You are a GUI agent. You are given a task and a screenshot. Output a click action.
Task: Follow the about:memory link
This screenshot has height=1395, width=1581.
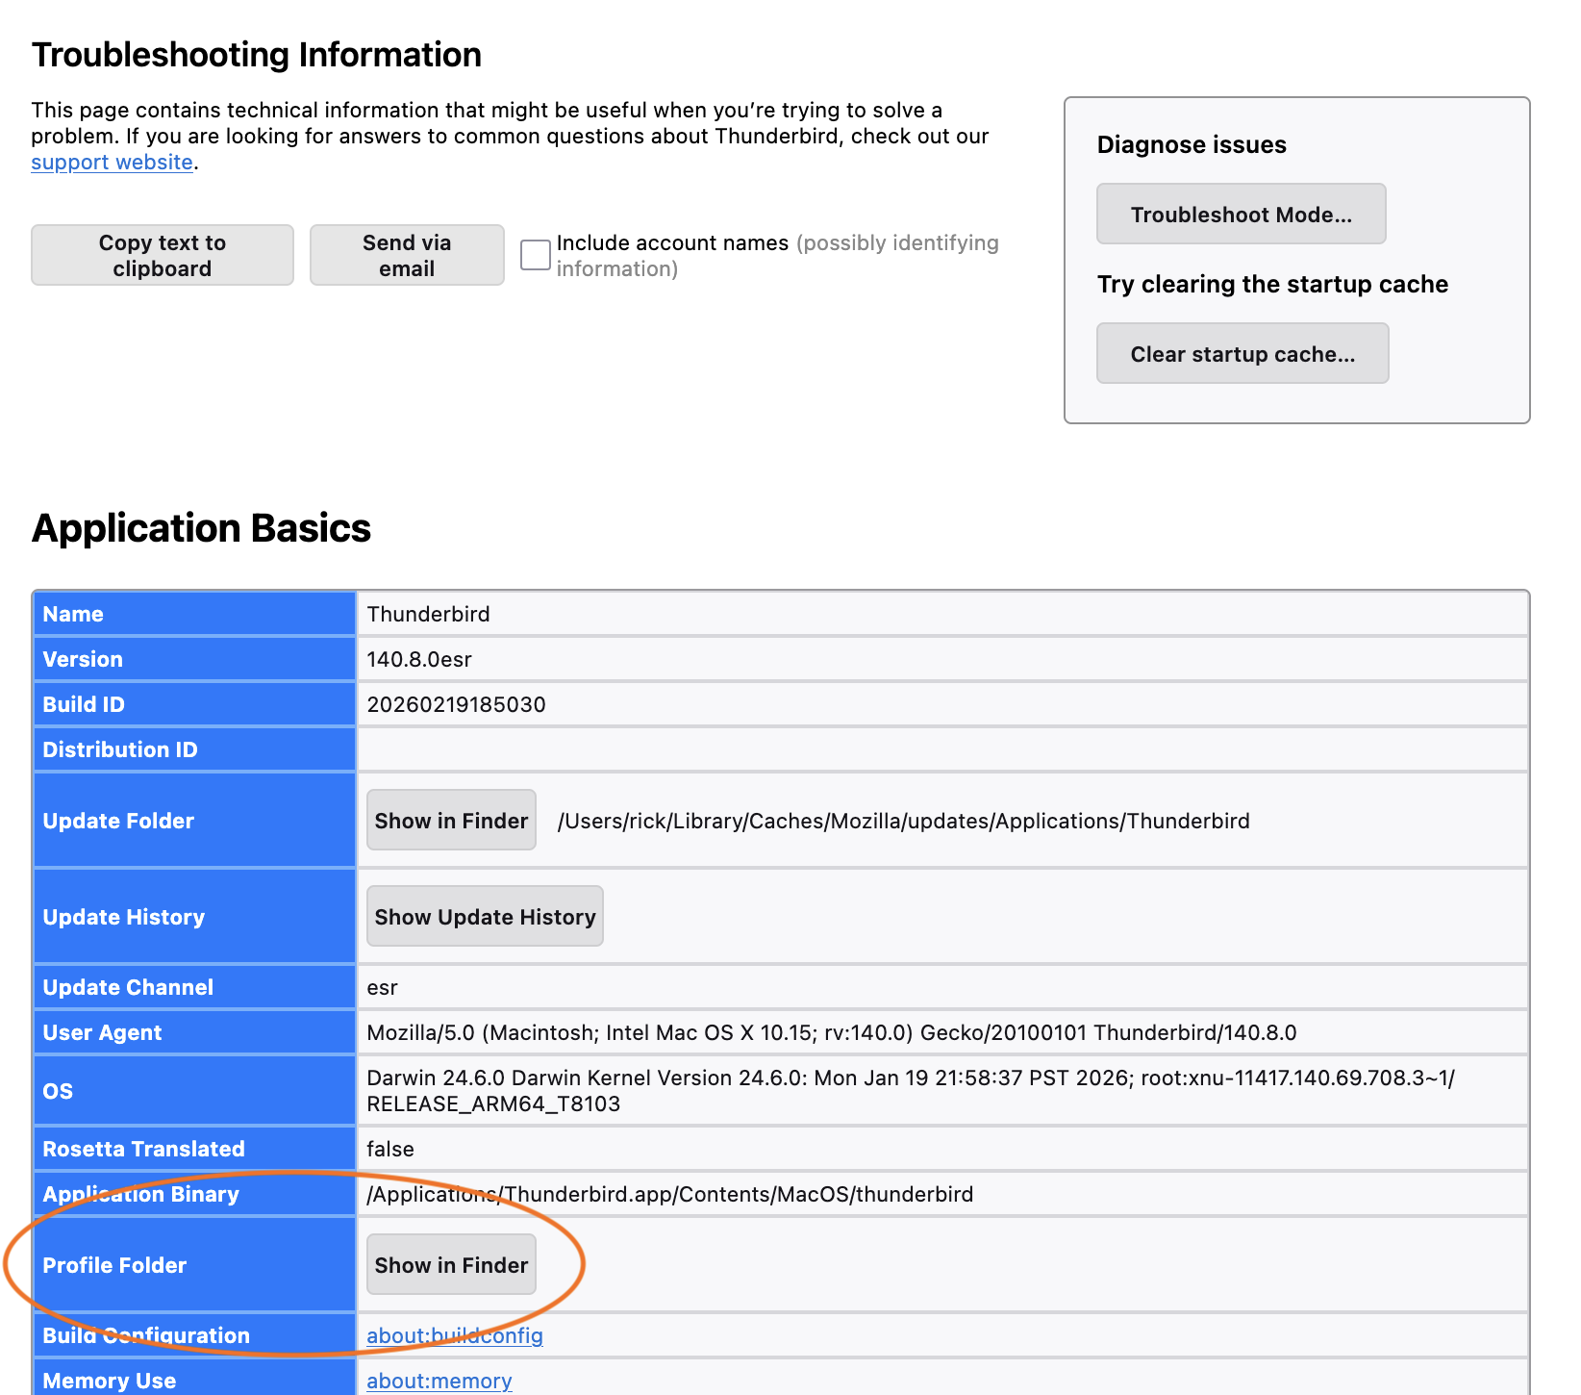(x=439, y=1381)
